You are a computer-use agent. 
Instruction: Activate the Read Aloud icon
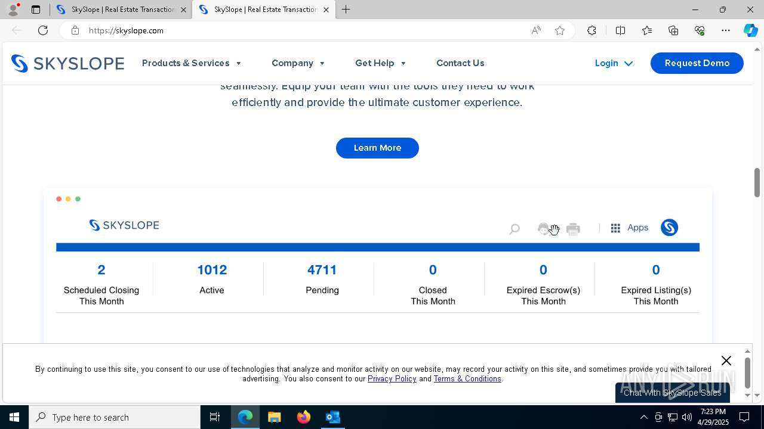(536, 30)
